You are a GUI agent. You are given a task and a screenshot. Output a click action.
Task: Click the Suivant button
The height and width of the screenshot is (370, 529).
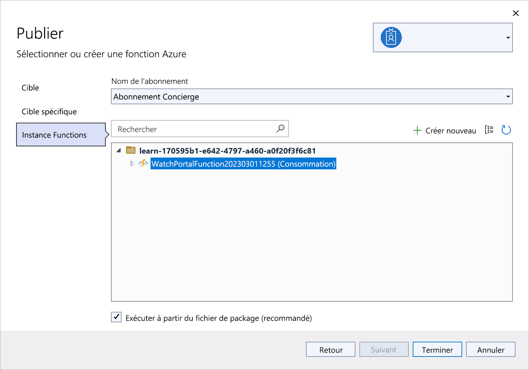coord(384,349)
